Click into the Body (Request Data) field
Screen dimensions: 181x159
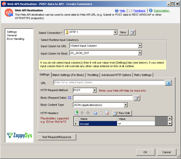point(103,98)
